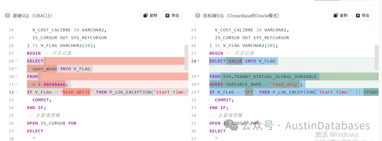Click END IF on source line 34
This screenshot has width=382, height=141.
[36, 108]
